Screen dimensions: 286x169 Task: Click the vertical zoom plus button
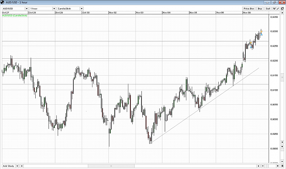coord(282,146)
